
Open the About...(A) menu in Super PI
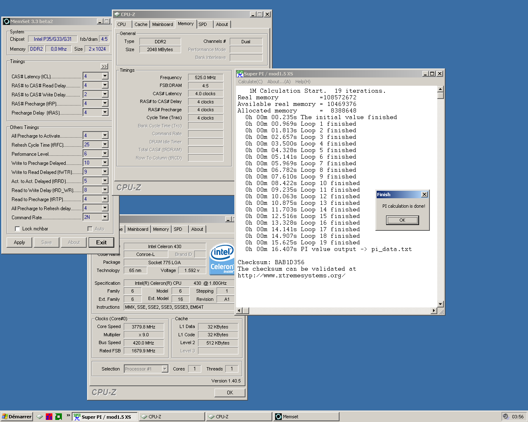279,82
